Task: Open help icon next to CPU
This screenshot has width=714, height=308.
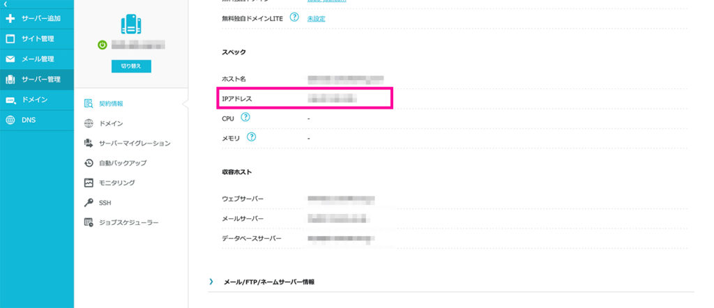Action: (x=245, y=117)
